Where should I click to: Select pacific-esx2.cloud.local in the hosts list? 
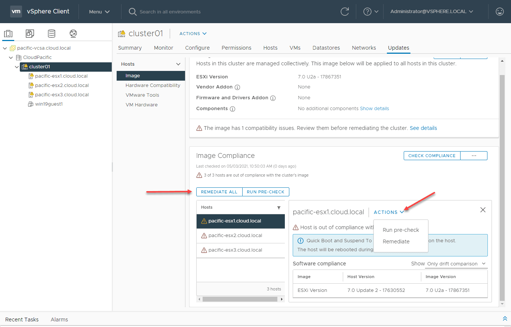coord(235,236)
